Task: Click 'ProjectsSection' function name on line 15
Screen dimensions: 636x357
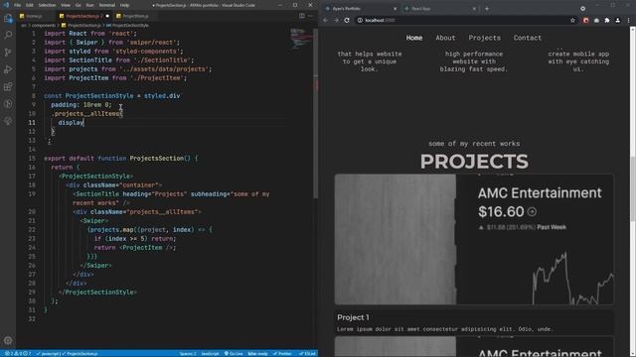Action: tap(157, 159)
